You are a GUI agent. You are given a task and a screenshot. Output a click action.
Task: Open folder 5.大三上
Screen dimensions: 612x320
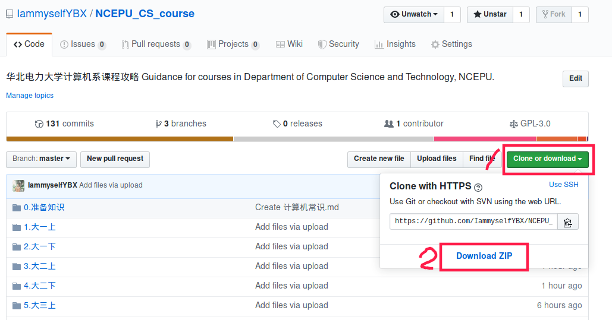40,306
